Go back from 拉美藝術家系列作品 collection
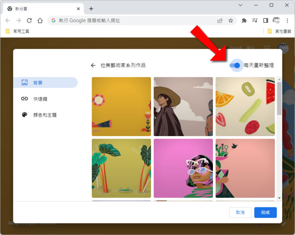 pos(93,65)
